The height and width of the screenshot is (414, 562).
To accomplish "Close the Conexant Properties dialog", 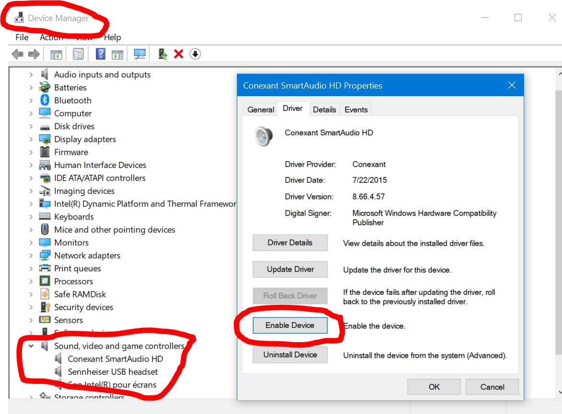I will coord(512,85).
